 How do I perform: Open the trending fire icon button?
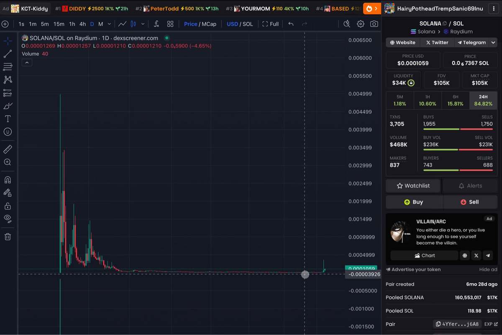click(x=372, y=8)
